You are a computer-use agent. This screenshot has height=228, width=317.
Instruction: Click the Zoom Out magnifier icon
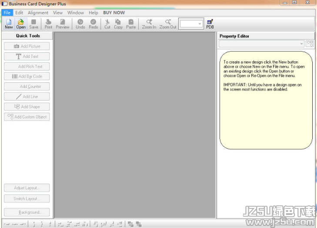(x=168, y=24)
